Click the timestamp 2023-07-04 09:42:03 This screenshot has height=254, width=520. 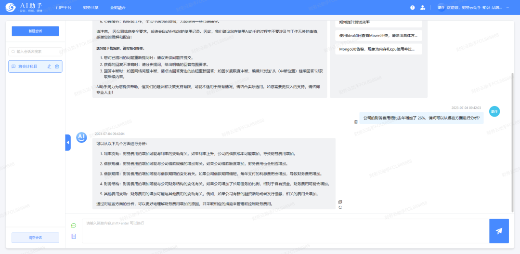pos(466,108)
